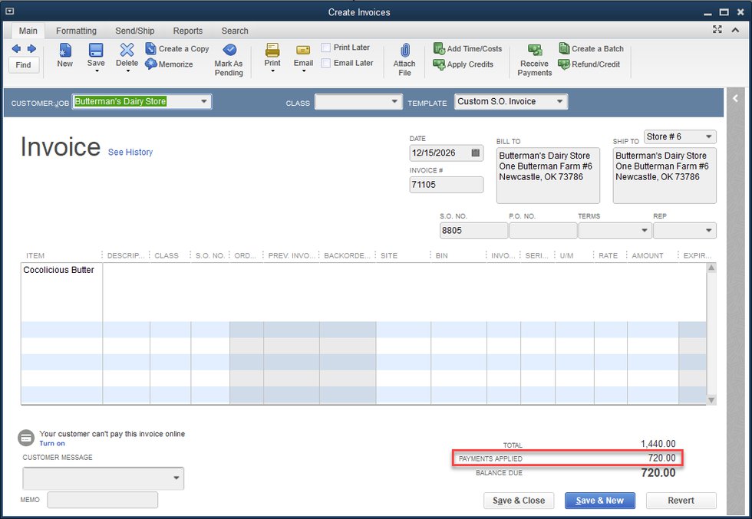Open the Template dropdown list
This screenshot has height=519, width=752.
[x=560, y=101]
